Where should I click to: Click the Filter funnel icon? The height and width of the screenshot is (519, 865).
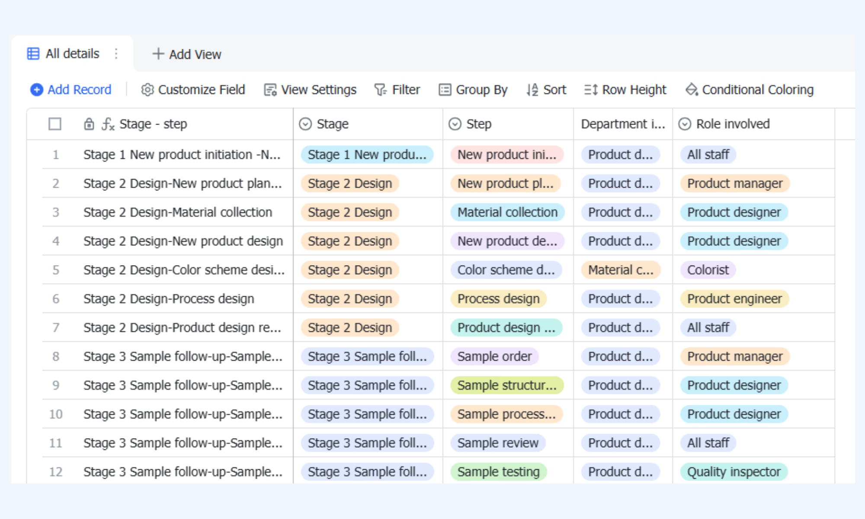point(380,90)
